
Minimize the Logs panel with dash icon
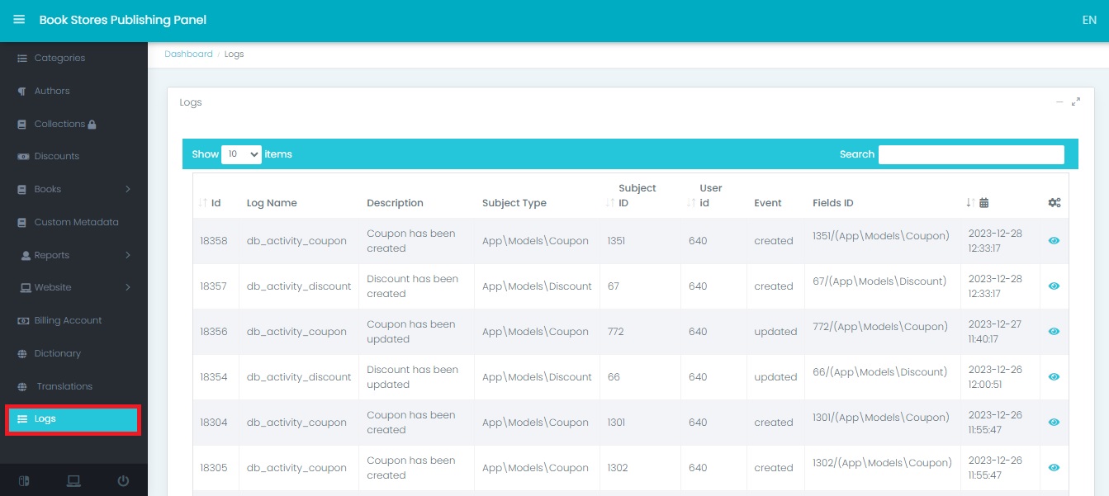pos(1059,102)
